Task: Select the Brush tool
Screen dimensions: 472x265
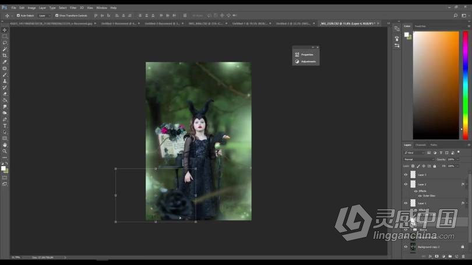Action: point(5,75)
